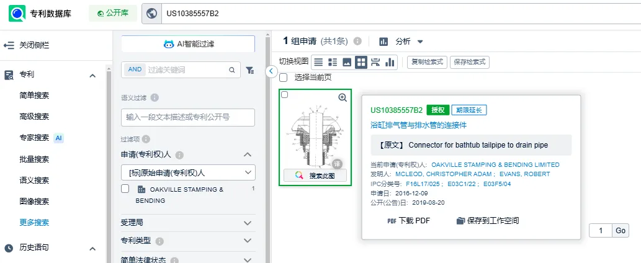Click info icon next to result count
Viewport: 641px width, 263px height.
point(357,41)
